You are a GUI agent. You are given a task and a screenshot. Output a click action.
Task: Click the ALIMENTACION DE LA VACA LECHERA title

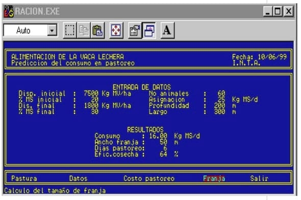(67, 57)
